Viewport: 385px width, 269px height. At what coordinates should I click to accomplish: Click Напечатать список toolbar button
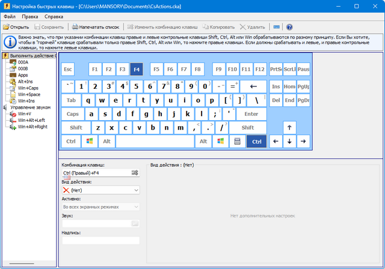(96, 27)
